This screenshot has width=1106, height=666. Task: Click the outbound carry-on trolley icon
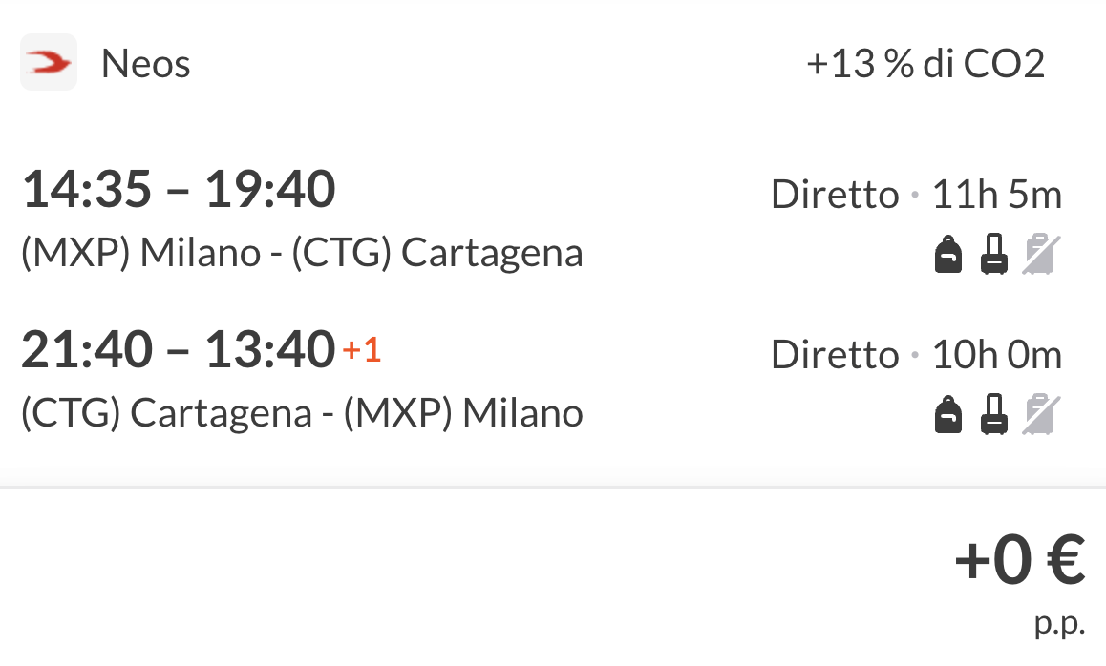(994, 255)
